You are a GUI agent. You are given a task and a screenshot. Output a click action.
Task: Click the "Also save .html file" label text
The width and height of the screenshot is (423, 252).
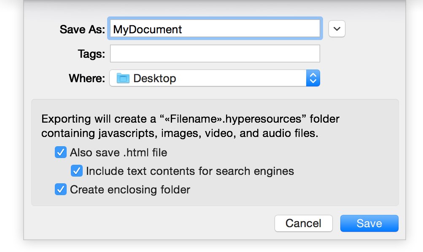(119, 153)
